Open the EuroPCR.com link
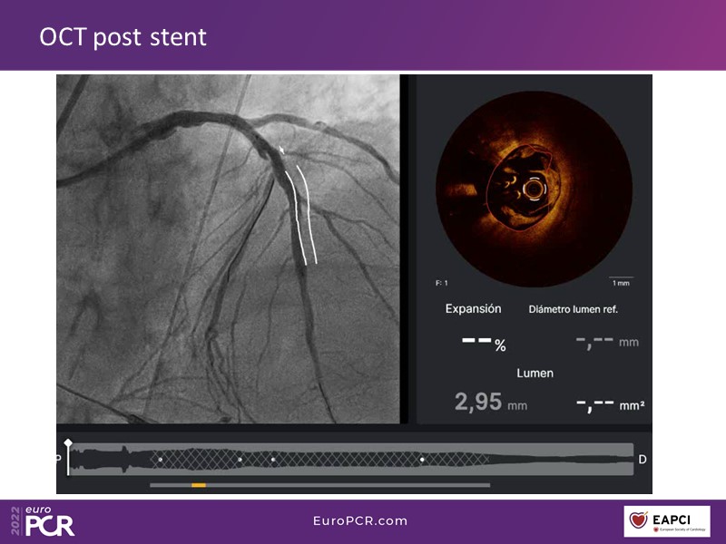Viewport: 726px width, 544px height. (x=360, y=520)
